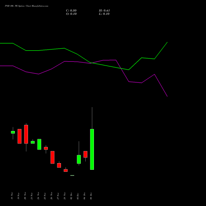This screenshot has width=206, height=206.
Task: Click the tall green candle above 08 Dec
Action: click(92, 149)
